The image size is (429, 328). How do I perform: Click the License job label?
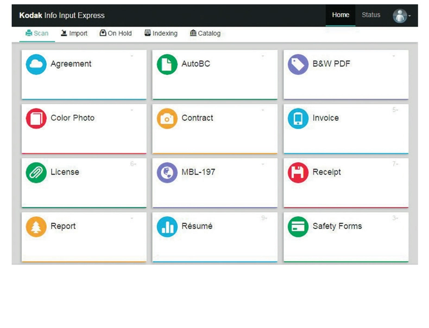coord(65,172)
